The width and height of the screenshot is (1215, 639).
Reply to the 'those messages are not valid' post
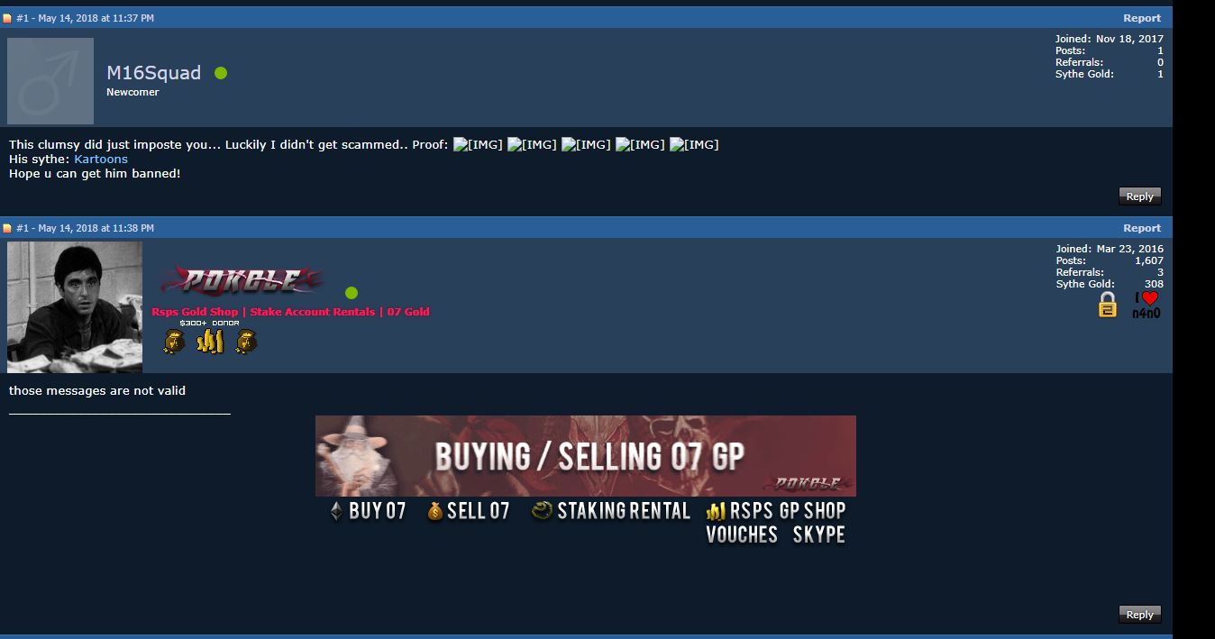pyautogui.click(x=1140, y=615)
